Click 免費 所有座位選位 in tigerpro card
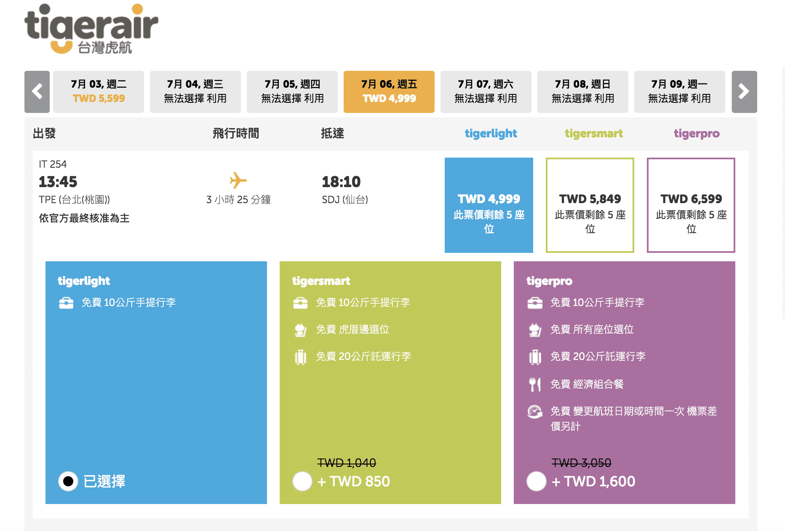785x531 pixels. point(592,330)
